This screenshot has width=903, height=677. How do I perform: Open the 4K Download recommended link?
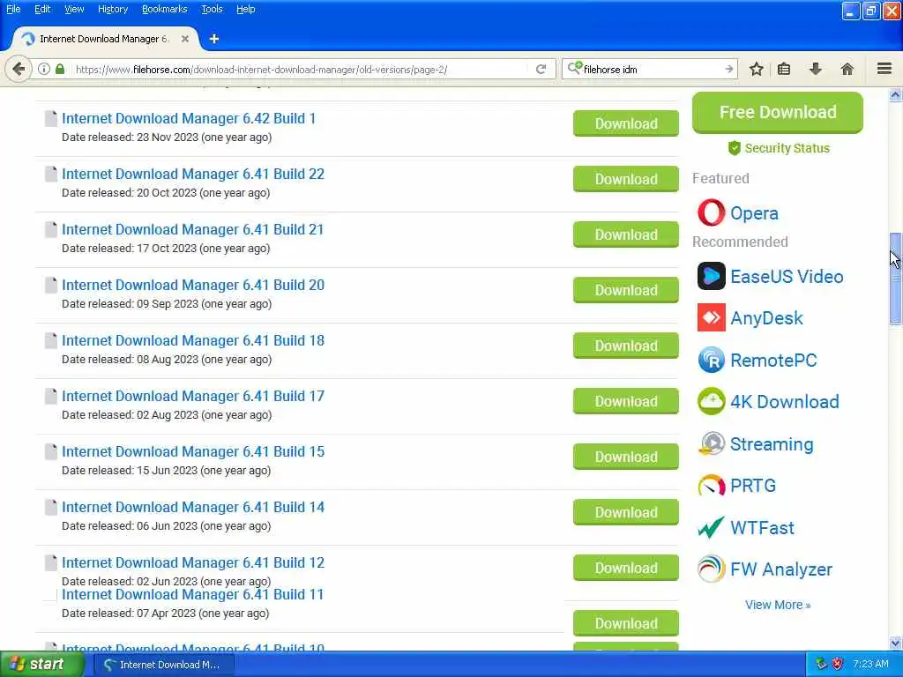784,402
